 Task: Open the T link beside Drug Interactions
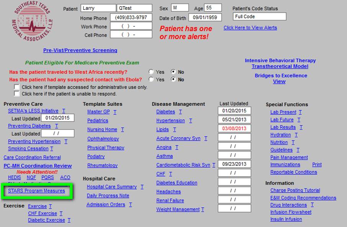pyautogui.click(x=312, y=205)
